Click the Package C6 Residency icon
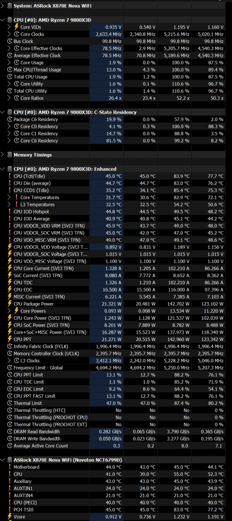 [10, 119]
